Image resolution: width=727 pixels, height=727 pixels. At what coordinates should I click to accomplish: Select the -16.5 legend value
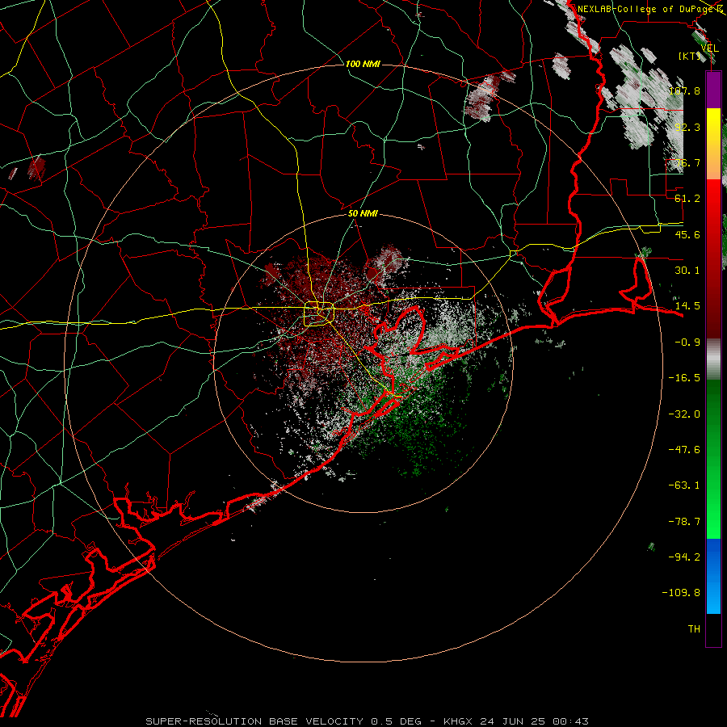684,378
